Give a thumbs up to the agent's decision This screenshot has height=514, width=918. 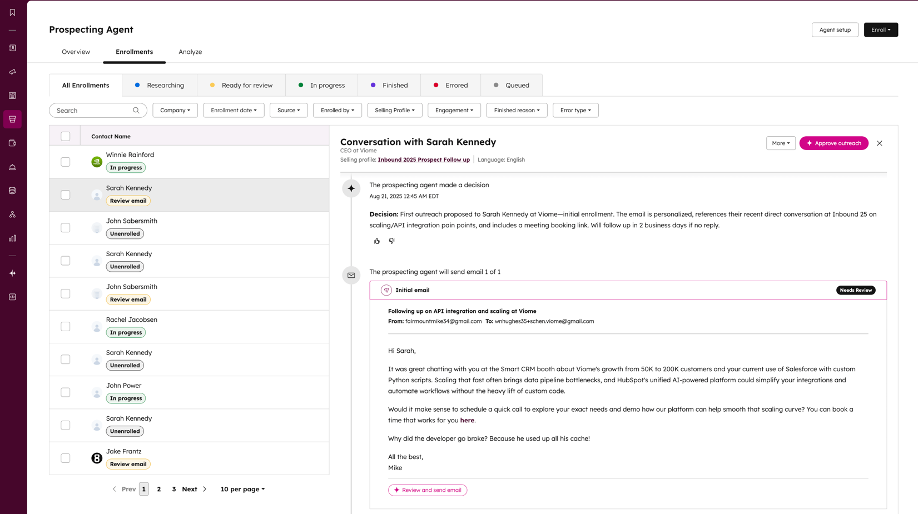[x=377, y=241]
